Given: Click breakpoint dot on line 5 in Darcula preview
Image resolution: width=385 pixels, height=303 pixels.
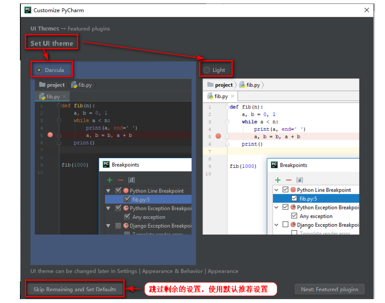Looking at the screenshot, I should 50,135.
